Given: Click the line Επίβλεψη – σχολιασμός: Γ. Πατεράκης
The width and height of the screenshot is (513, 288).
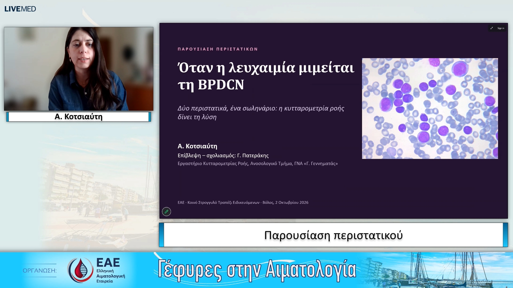Looking at the screenshot, I should [x=223, y=155].
